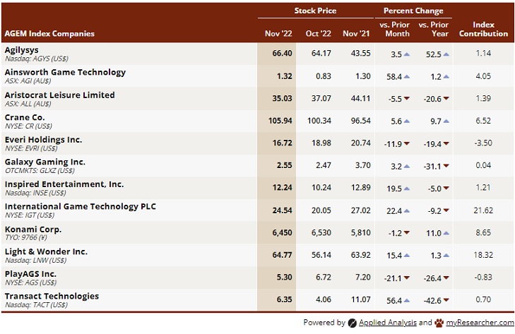Select International Game Technology PLC name
515x334 pixels.
coord(81,207)
